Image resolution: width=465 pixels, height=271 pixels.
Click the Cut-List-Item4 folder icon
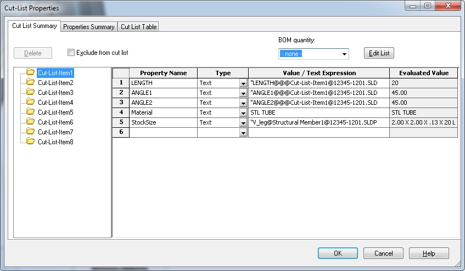[x=30, y=102]
